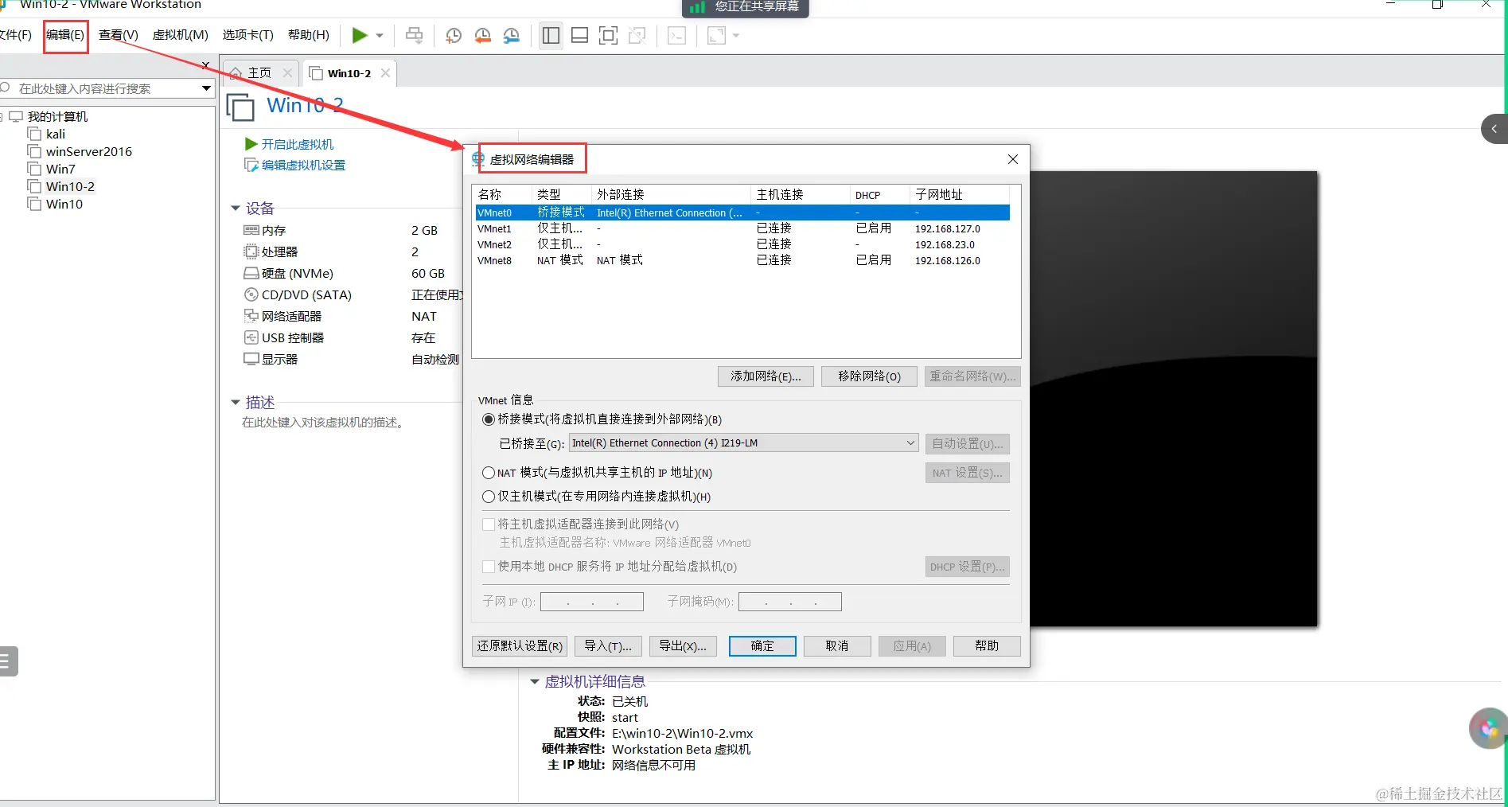This screenshot has width=1508, height=807.
Task: Open the 查看(V) menu
Action: click(x=119, y=35)
